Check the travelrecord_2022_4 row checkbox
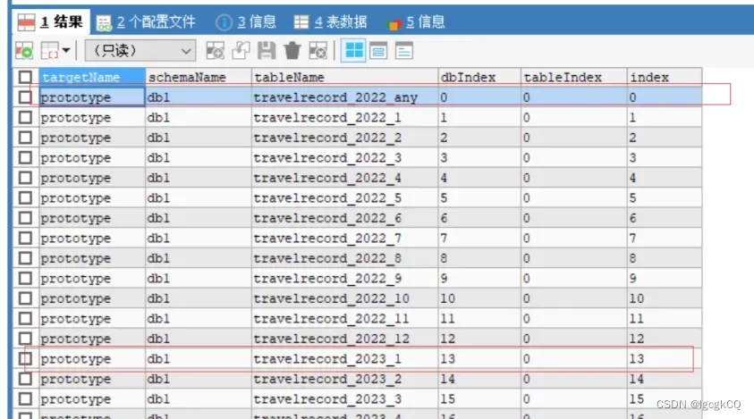 [25, 178]
